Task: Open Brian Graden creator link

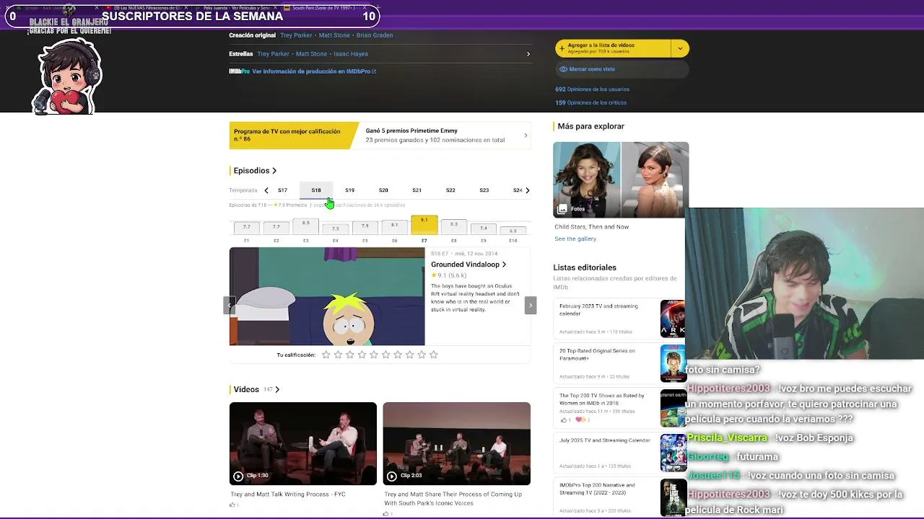Action: pyautogui.click(x=375, y=35)
